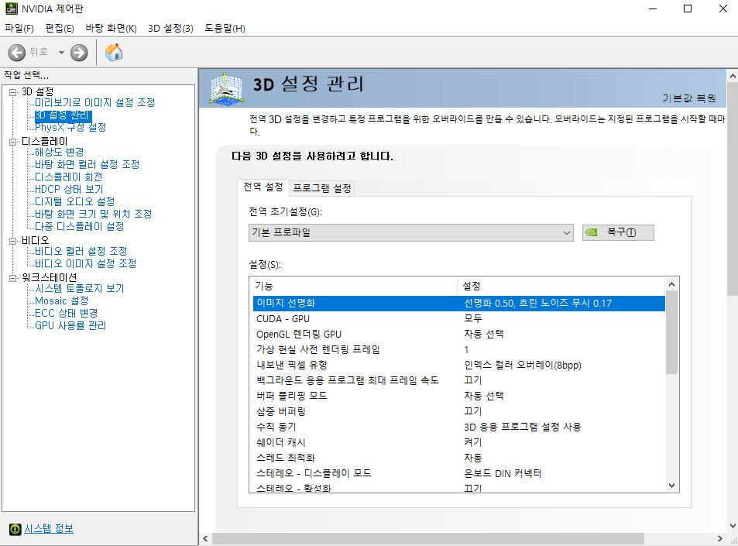
Task: Click horizontal scrollbar left arrow at bottom
Action: [205, 538]
